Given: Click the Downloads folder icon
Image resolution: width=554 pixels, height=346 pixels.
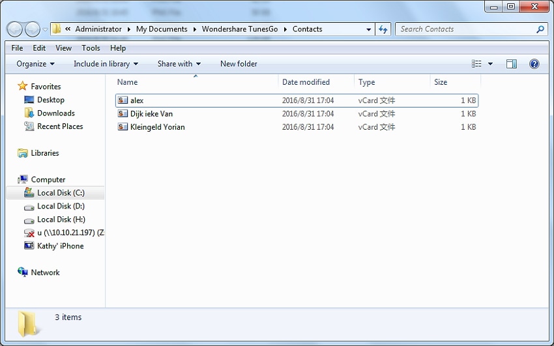Looking at the screenshot, I should tap(29, 113).
